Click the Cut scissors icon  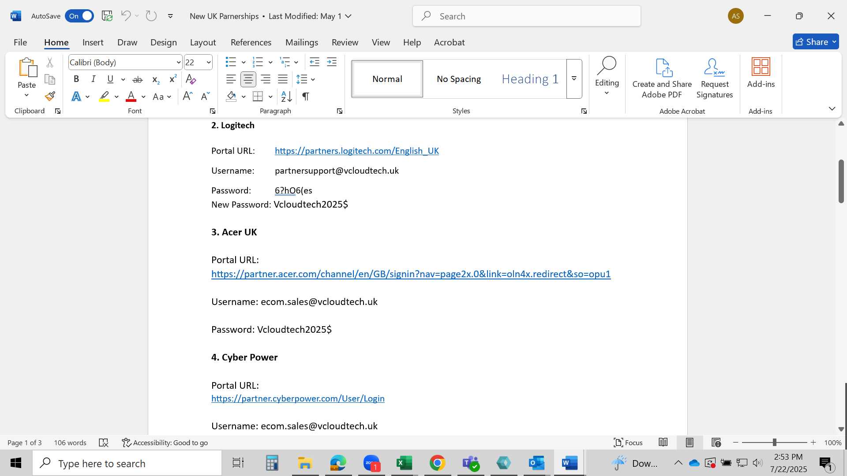click(50, 63)
